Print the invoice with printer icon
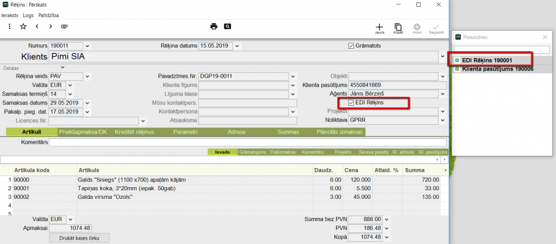556x244 pixels. point(214,26)
